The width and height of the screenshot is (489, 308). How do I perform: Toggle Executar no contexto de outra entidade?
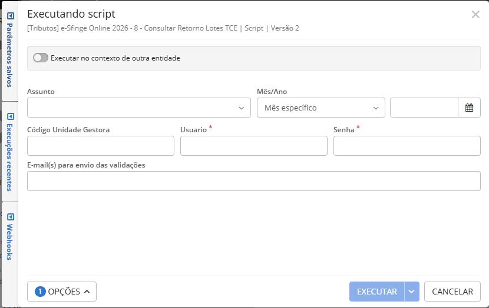[x=41, y=58]
